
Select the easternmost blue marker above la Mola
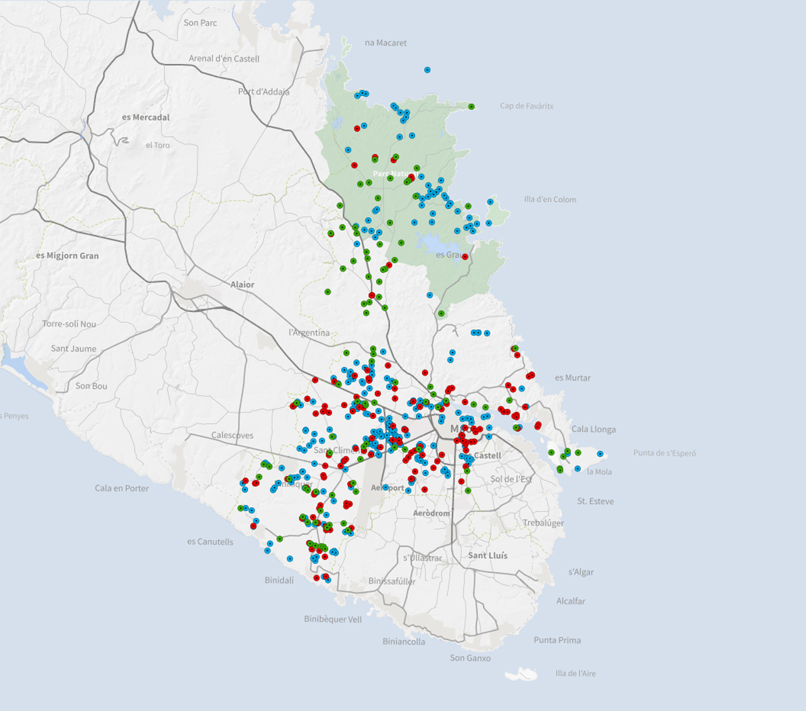pos(600,454)
